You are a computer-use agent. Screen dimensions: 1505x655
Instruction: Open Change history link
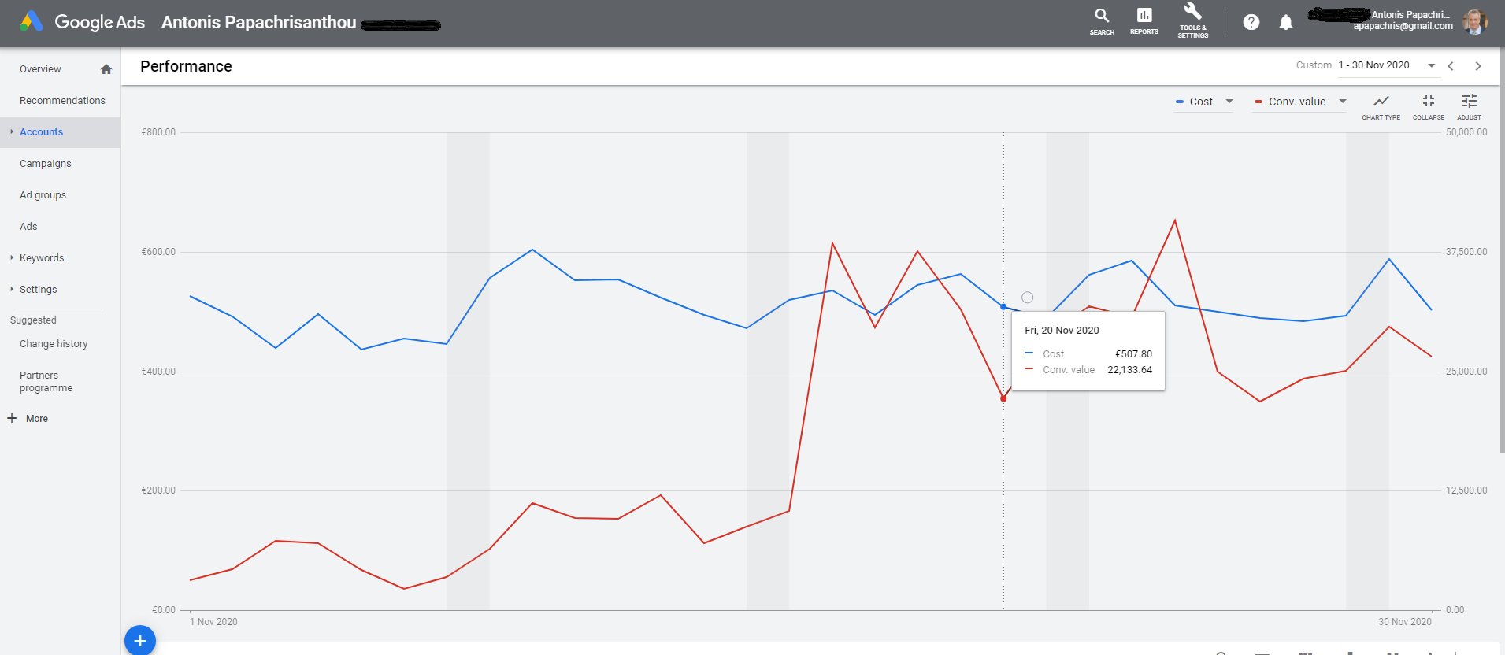[x=54, y=344]
